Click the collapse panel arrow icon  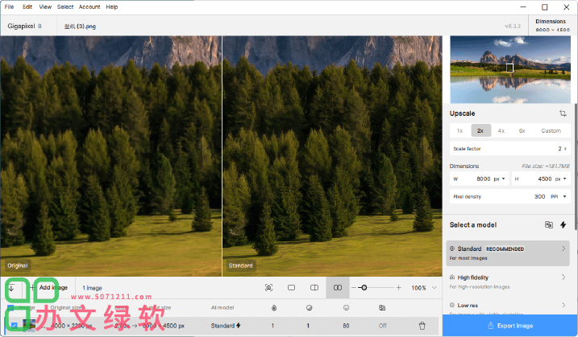(11, 288)
